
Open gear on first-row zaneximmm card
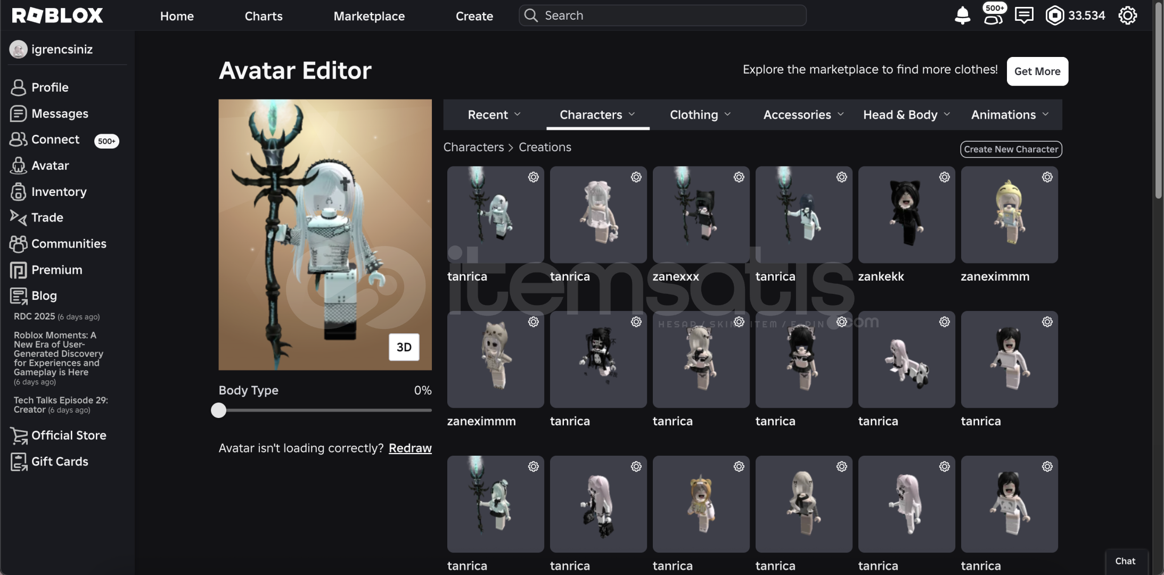pyautogui.click(x=1047, y=177)
